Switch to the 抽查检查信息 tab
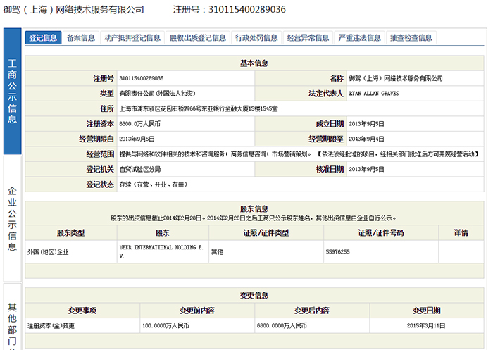The height and width of the screenshot is (350, 493). click(411, 38)
